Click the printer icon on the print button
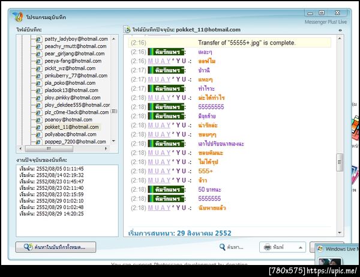 (267, 248)
